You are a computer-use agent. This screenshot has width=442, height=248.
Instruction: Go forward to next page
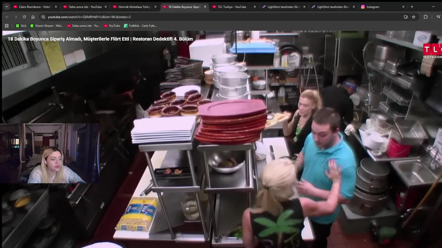[x=16, y=17]
